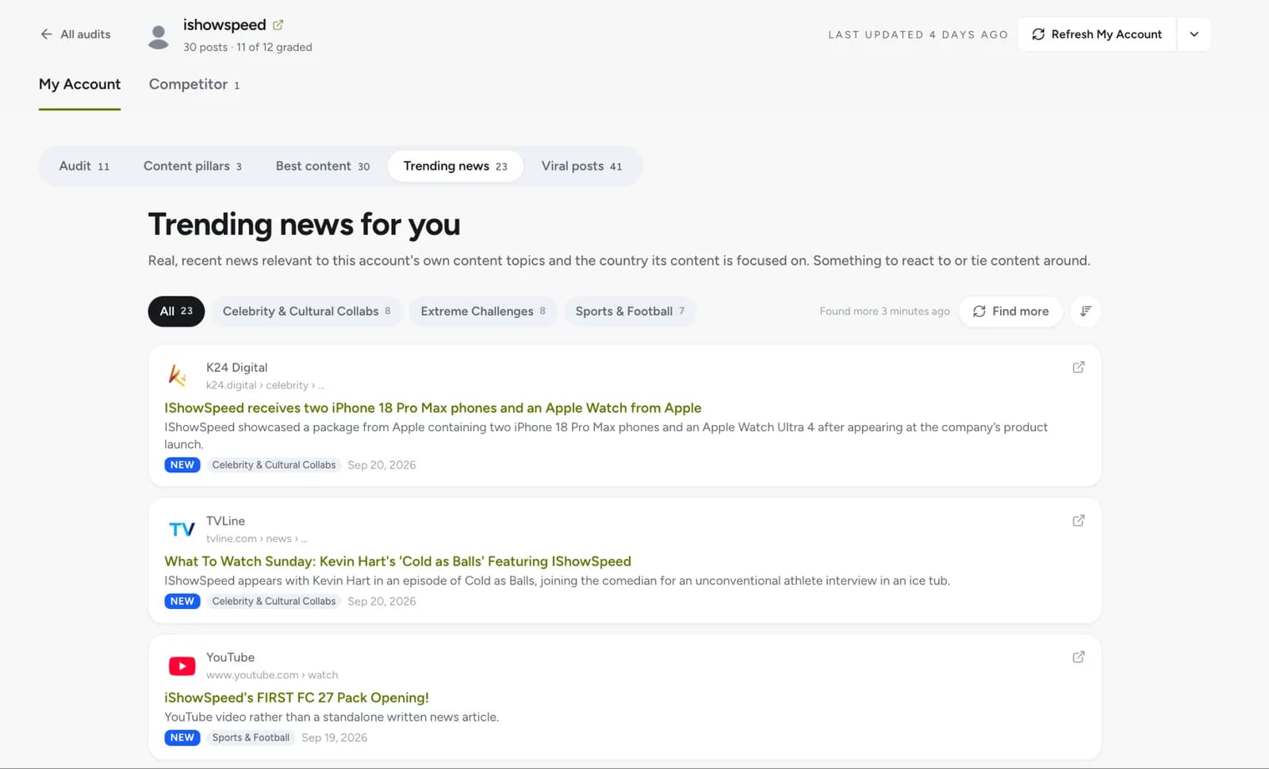
Task: Click the 'TVLine' source name
Action: [x=226, y=521]
